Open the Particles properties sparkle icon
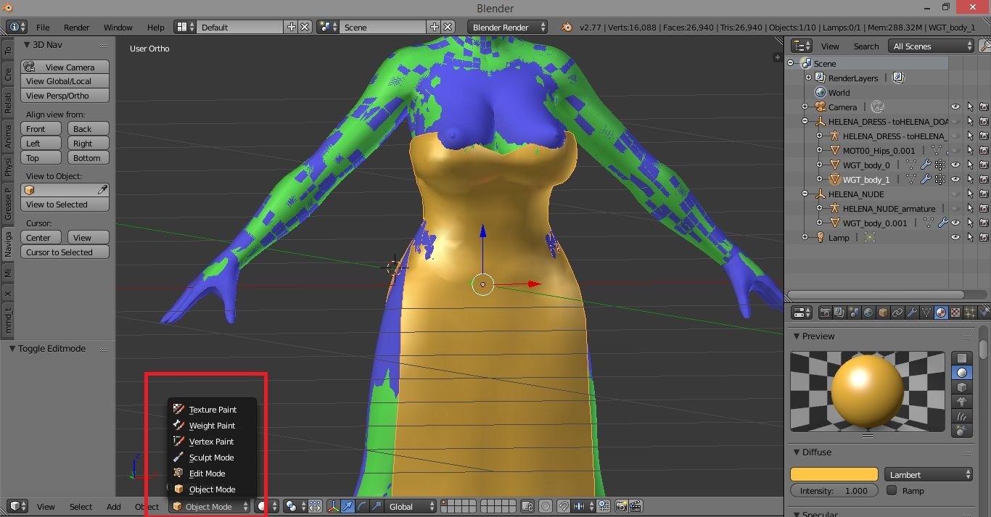The height and width of the screenshot is (517, 991). coord(970,313)
